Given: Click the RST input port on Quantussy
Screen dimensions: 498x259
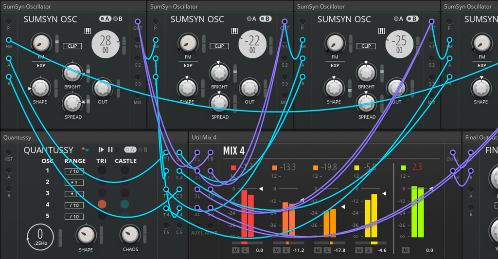Looking at the screenshot, I should pos(9,152).
